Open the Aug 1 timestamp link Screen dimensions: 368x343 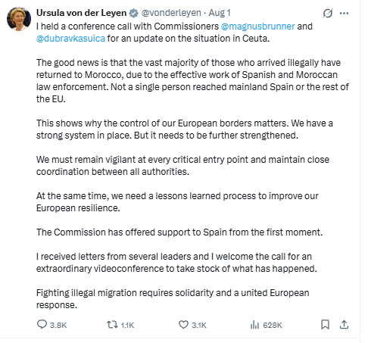220,13
